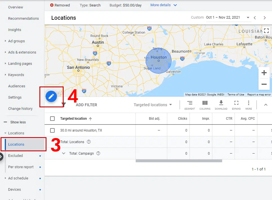Click the filter funnel icon
272x200 pixels.
pos(64,105)
